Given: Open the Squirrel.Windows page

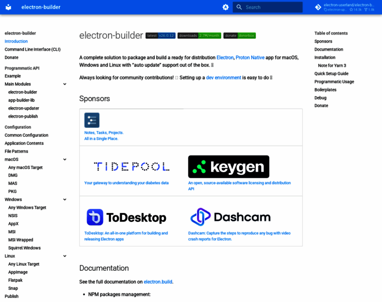Looking at the screenshot, I should [24, 248].
